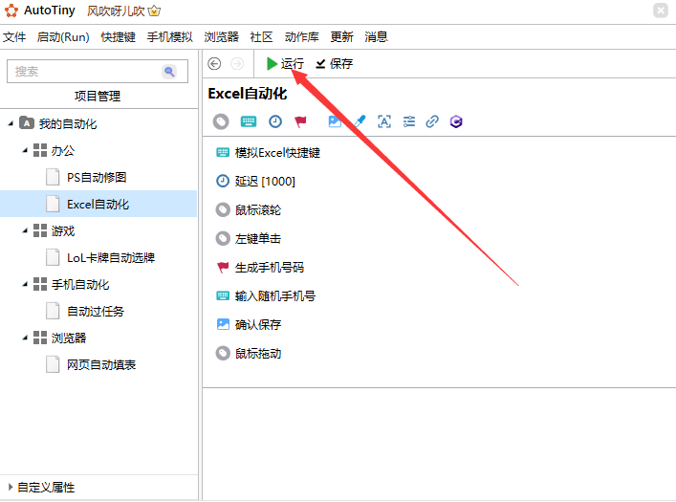Click the purple C# script icon

457,121
